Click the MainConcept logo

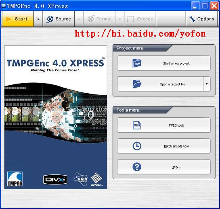81,179
